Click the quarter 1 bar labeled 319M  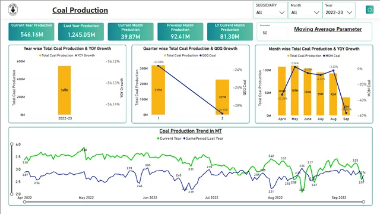pyautogui.click(x=159, y=90)
